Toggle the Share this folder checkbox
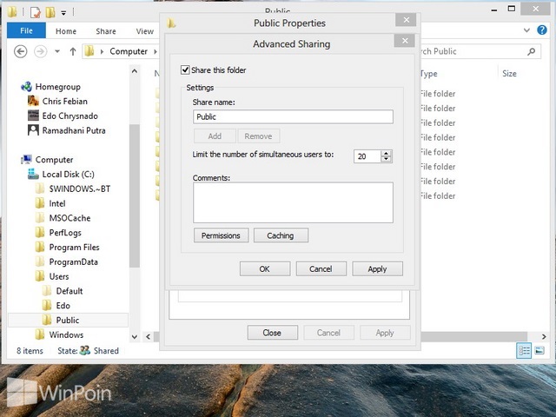The height and width of the screenshot is (417, 556). click(x=185, y=69)
